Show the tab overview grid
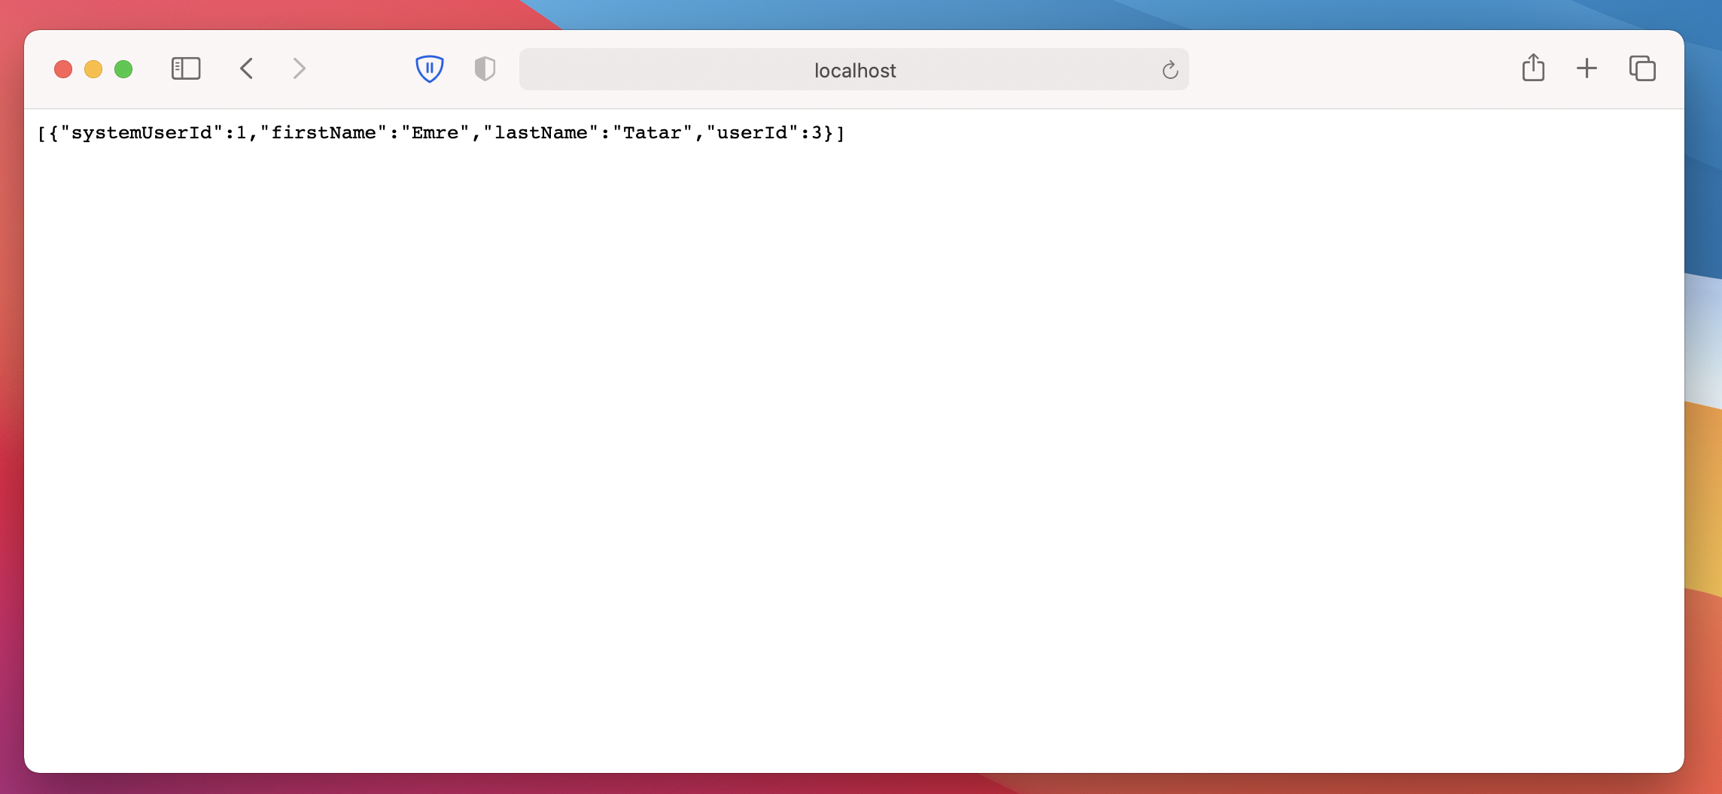This screenshot has width=1722, height=794. pos(1641,68)
